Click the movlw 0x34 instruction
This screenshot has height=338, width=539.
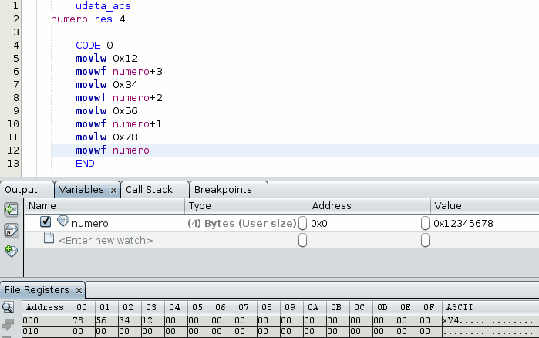tap(106, 85)
